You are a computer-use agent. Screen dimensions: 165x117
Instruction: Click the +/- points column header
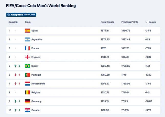pos(150,22)
